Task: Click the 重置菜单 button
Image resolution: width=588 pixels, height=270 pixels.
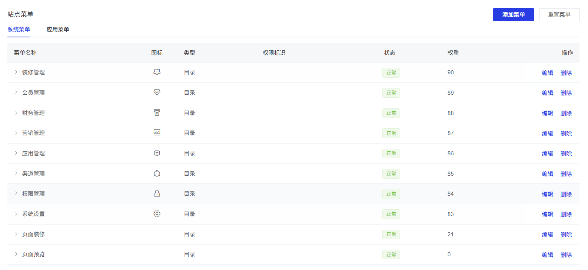Action: (559, 15)
